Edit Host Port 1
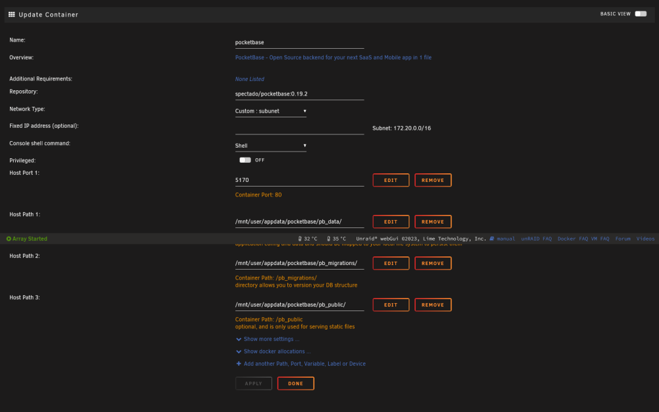The image size is (659, 412). coord(391,180)
